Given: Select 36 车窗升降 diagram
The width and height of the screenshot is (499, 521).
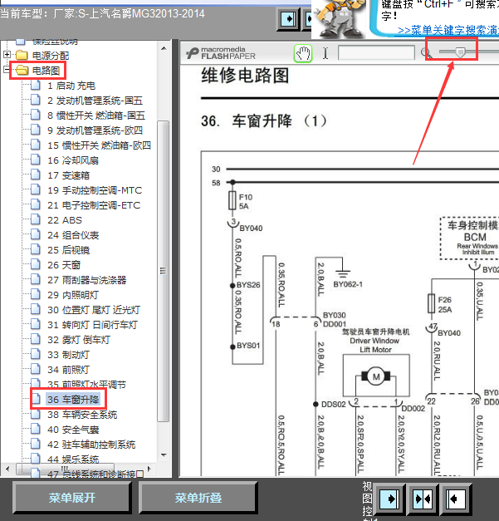Looking at the screenshot, I should coord(73,400).
